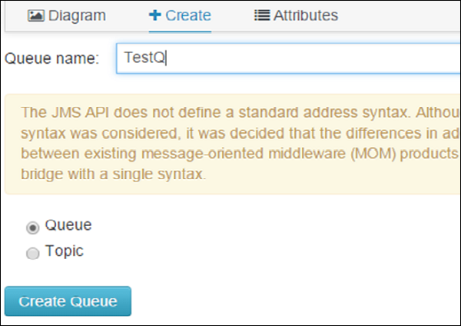Viewport: 461px width, 326px height.
Task: Click the "Topic" radio option label
Action: tap(65, 251)
